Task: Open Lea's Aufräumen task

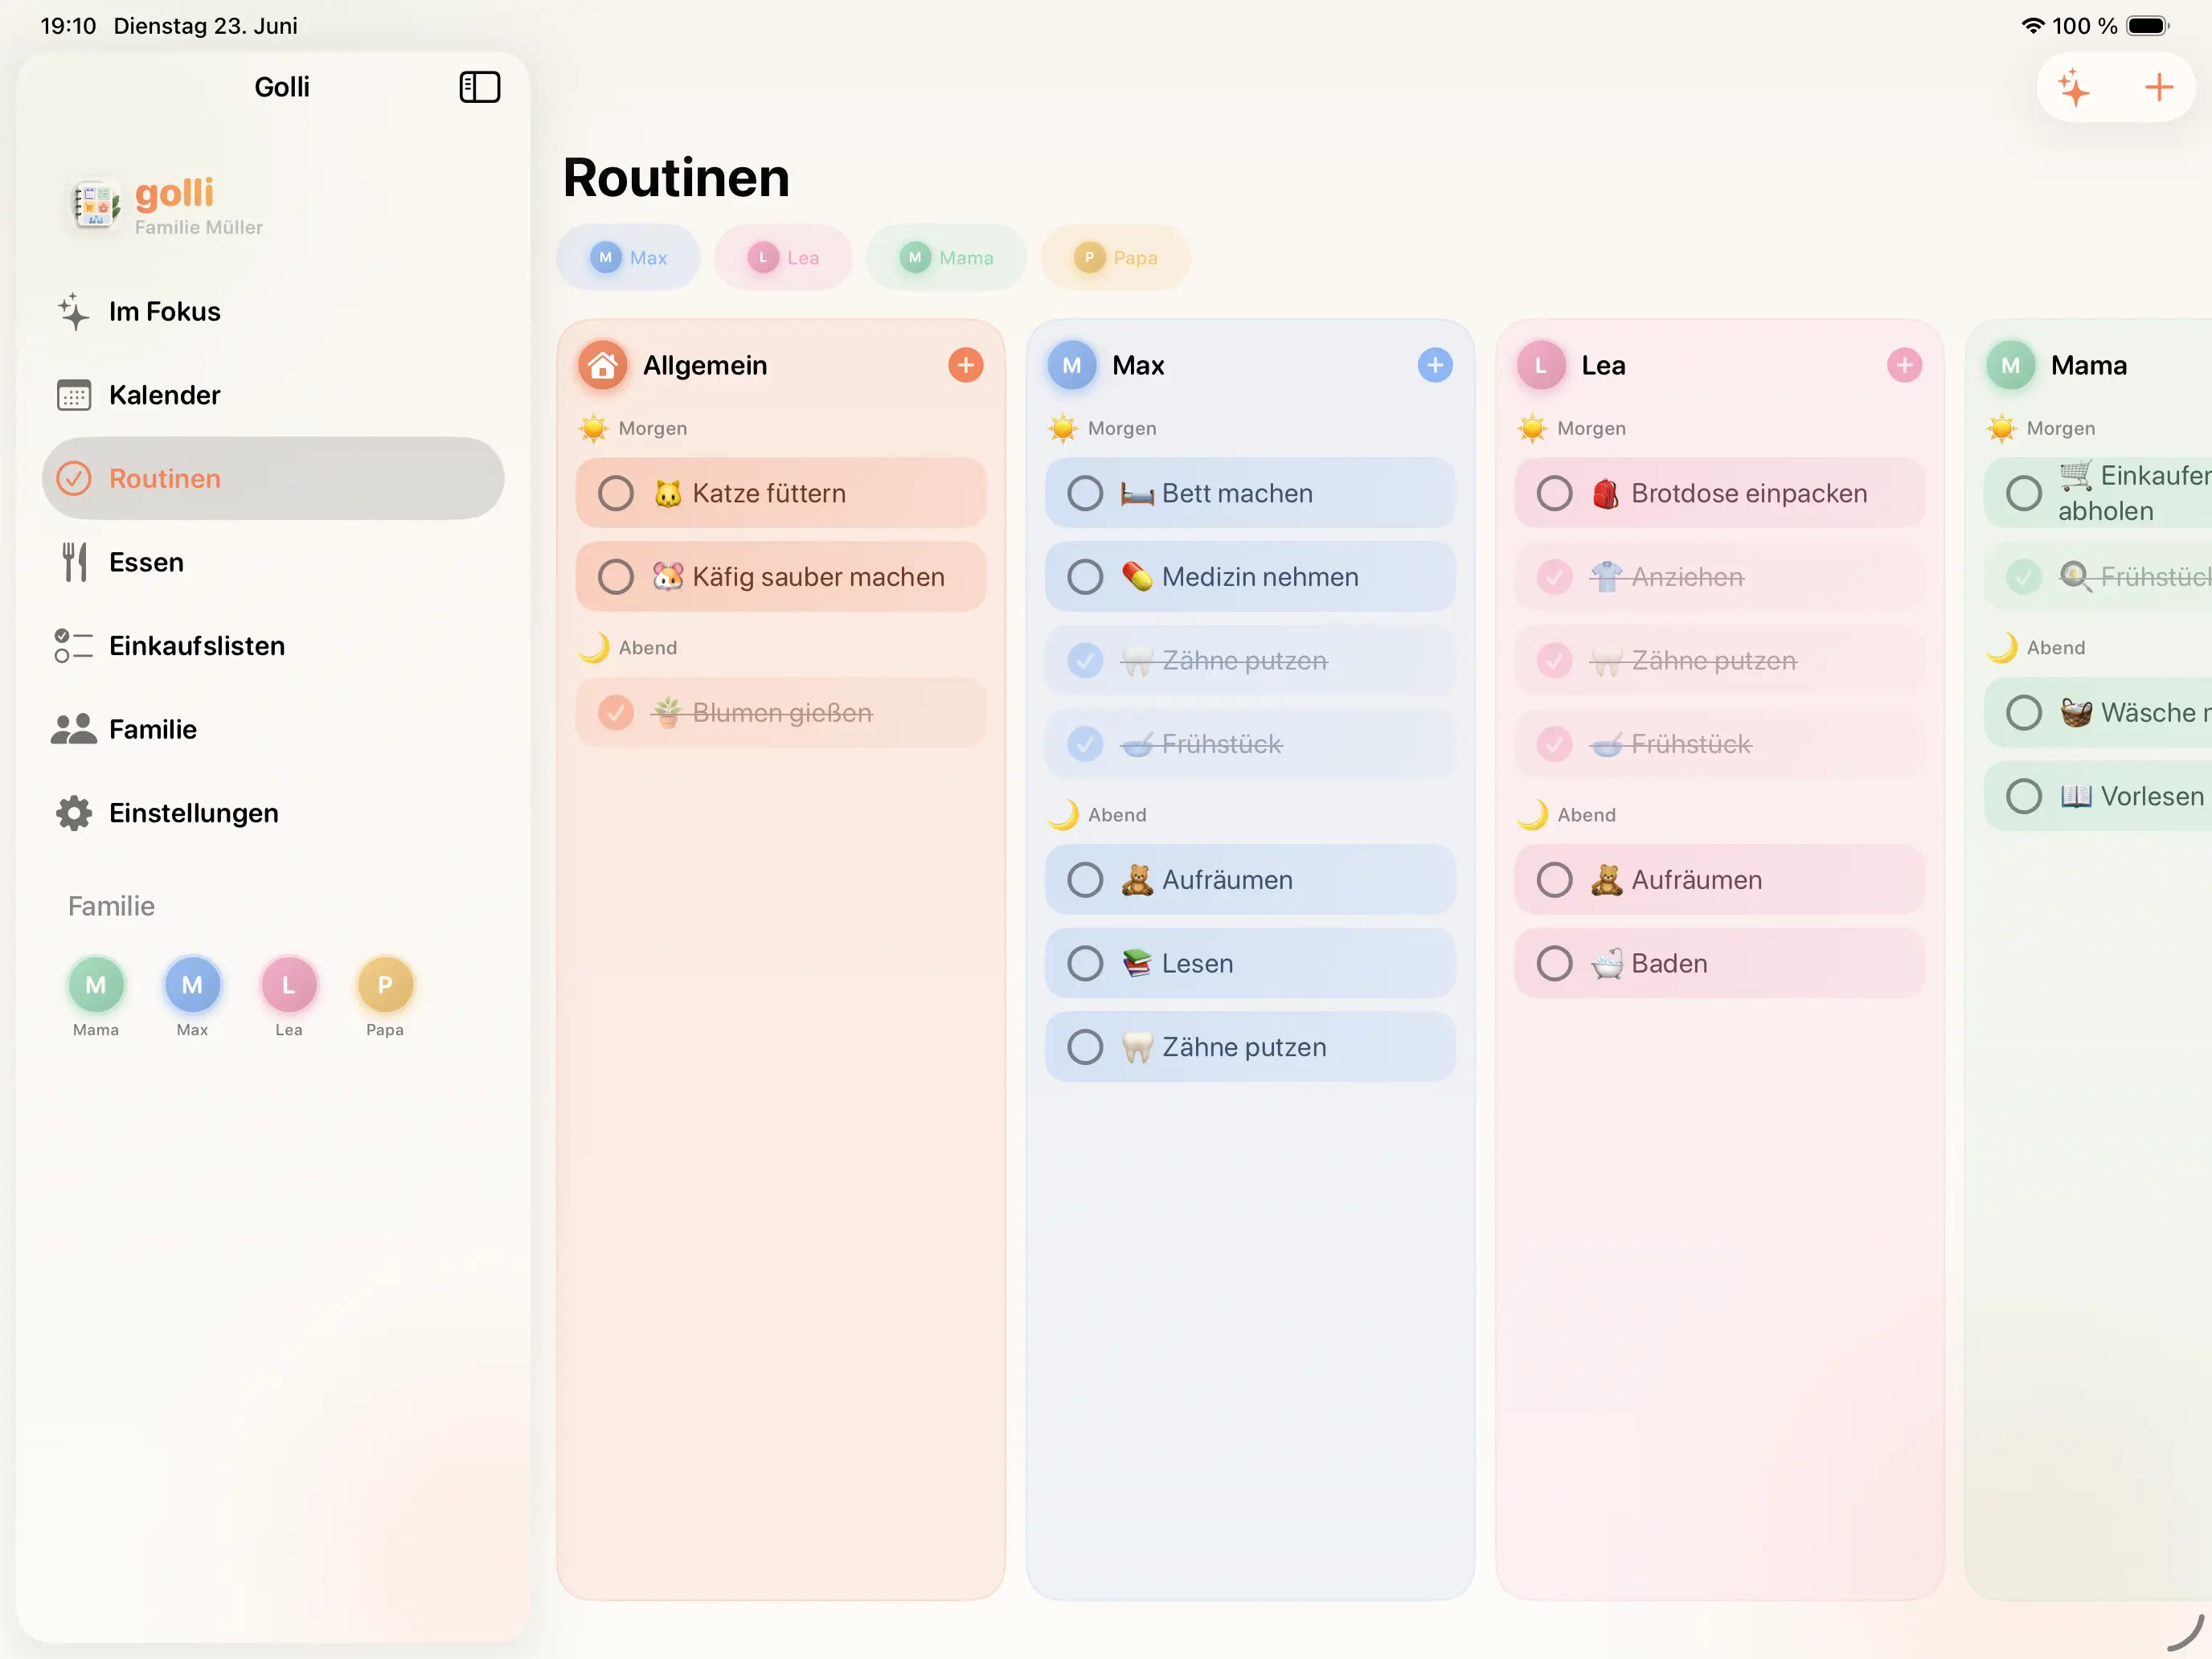Action: tap(1719, 880)
